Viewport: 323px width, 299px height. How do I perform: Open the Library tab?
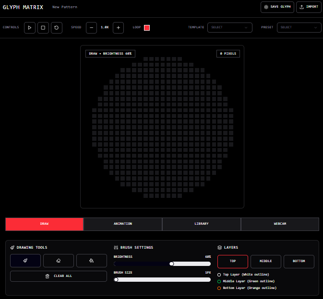(202, 224)
